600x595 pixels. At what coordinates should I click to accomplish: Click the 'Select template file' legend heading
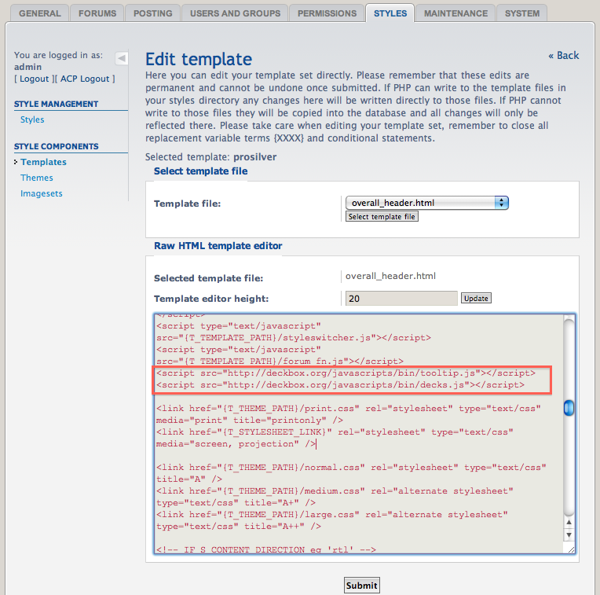pos(200,171)
